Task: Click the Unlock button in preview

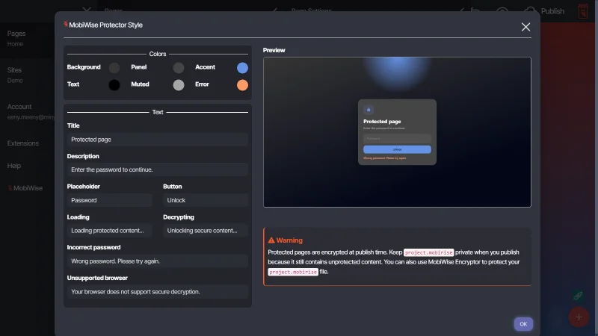Action: [397, 149]
